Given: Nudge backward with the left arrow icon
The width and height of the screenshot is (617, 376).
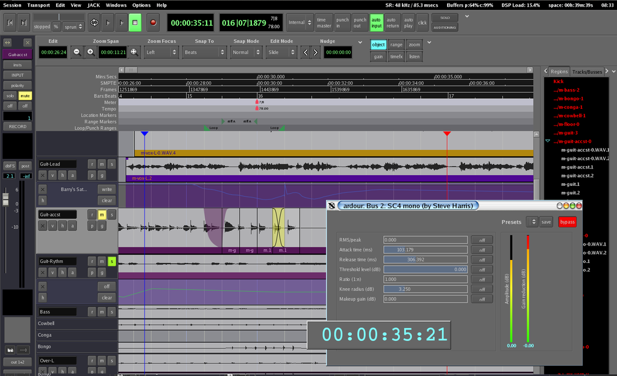Looking at the screenshot, I should [305, 52].
